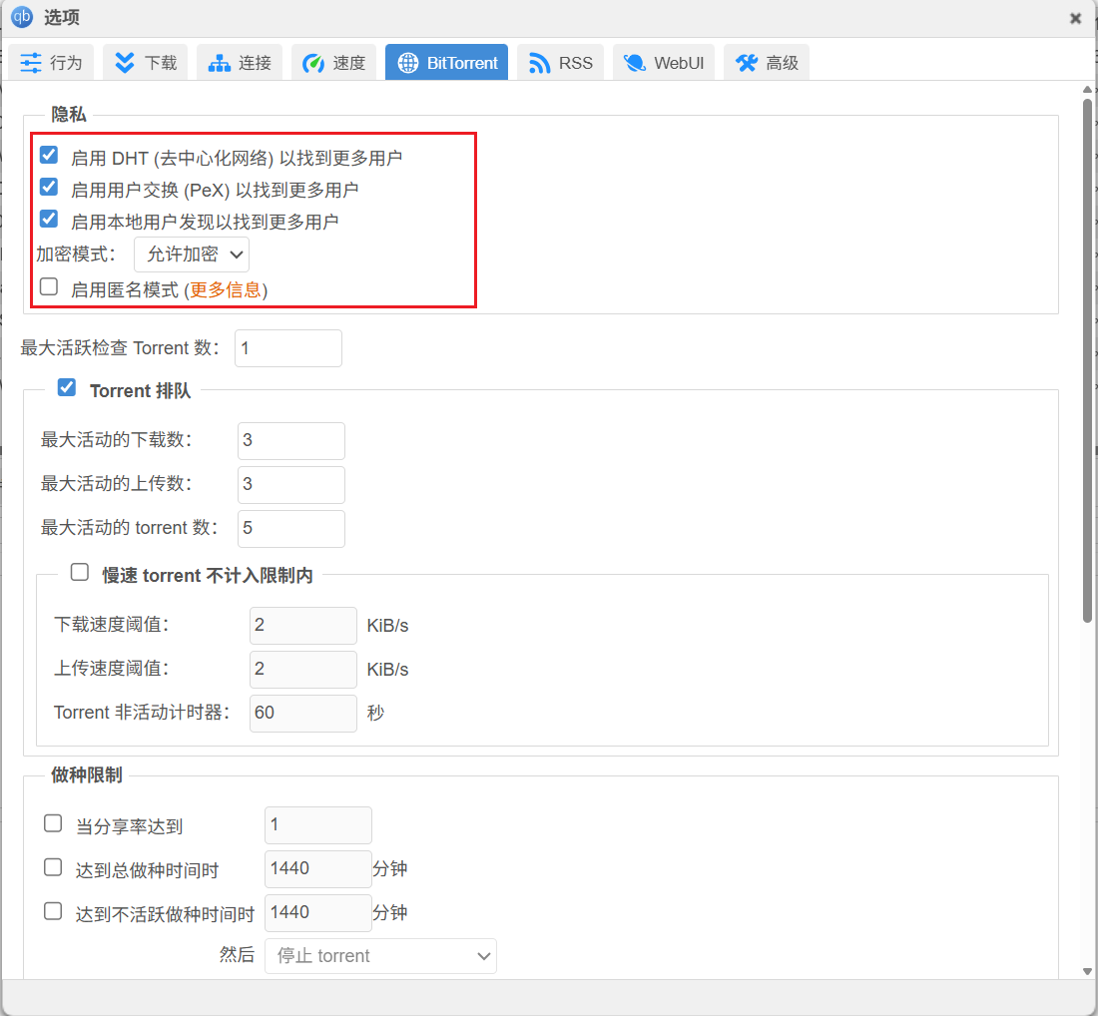Switch to the 连接 tab label
The height and width of the screenshot is (1016, 1098).
(x=255, y=63)
